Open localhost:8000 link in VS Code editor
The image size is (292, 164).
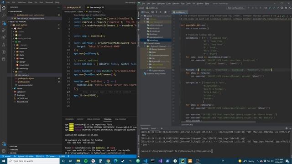pyautogui.click(x=104, y=46)
